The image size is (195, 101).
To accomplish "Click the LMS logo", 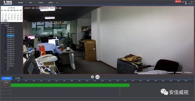I will click(x=8, y=3).
